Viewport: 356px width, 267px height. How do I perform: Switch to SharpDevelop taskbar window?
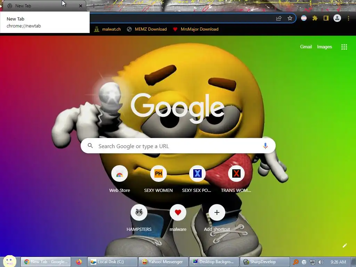(x=265, y=262)
